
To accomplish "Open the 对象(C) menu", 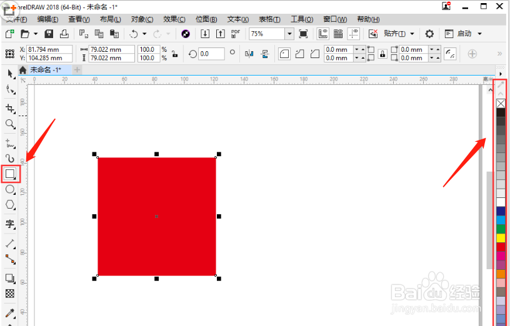I will tap(142, 19).
